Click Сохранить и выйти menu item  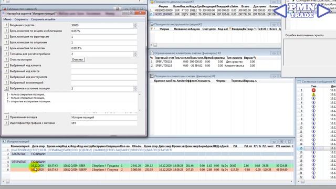(x=43, y=19)
